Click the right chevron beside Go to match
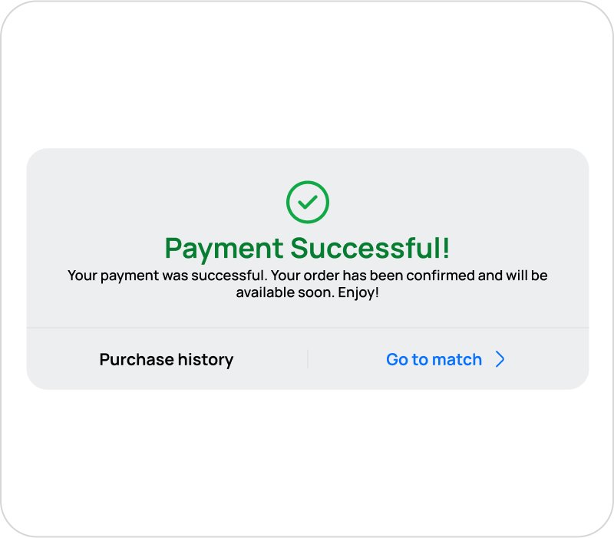The width and height of the screenshot is (614, 538). [500, 359]
